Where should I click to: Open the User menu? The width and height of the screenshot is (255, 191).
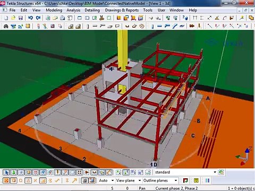point(161,10)
